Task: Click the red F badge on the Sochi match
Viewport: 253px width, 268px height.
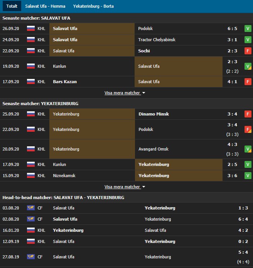Action: pyautogui.click(x=248, y=51)
